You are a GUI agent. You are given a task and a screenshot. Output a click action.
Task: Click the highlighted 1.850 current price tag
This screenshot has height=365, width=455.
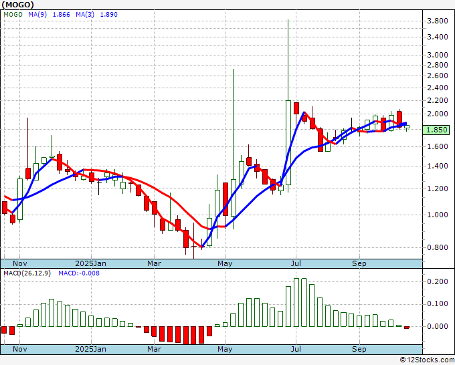click(x=436, y=130)
